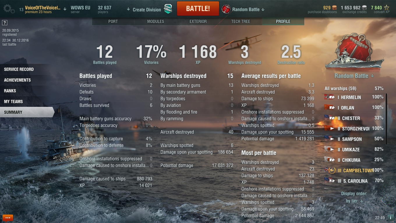This screenshot has width=396, height=223.
Task: Expand the player name account dropdown
Action: click(65, 9)
